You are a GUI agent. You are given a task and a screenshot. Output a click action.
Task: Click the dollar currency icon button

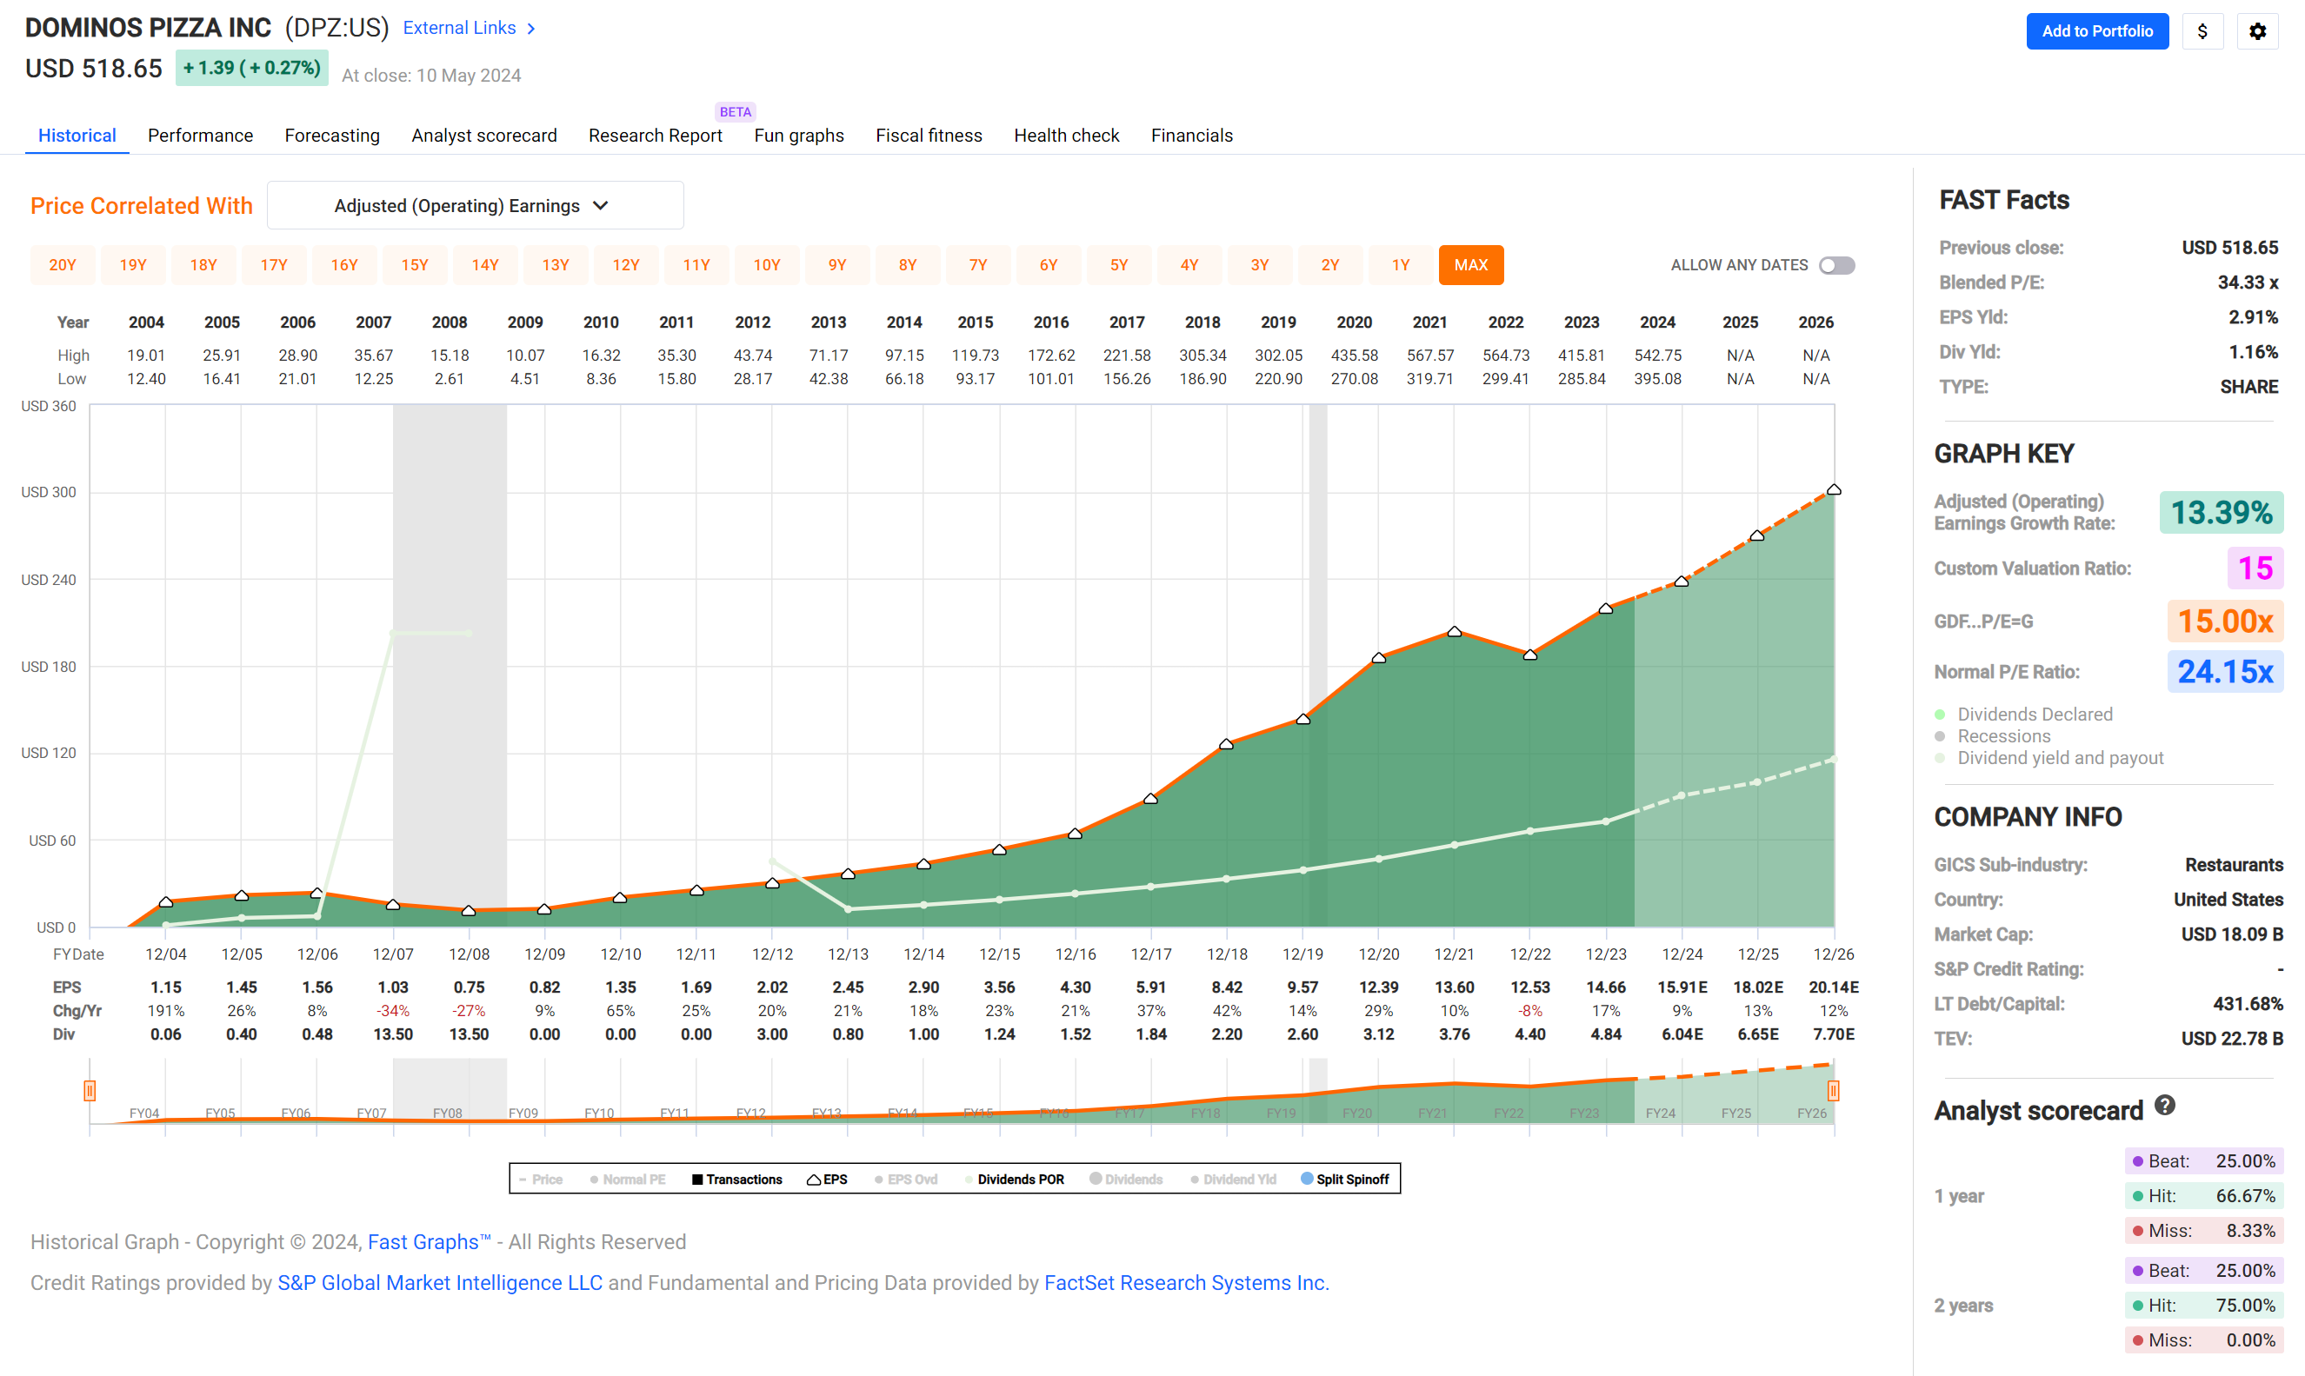(x=2202, y=30)
